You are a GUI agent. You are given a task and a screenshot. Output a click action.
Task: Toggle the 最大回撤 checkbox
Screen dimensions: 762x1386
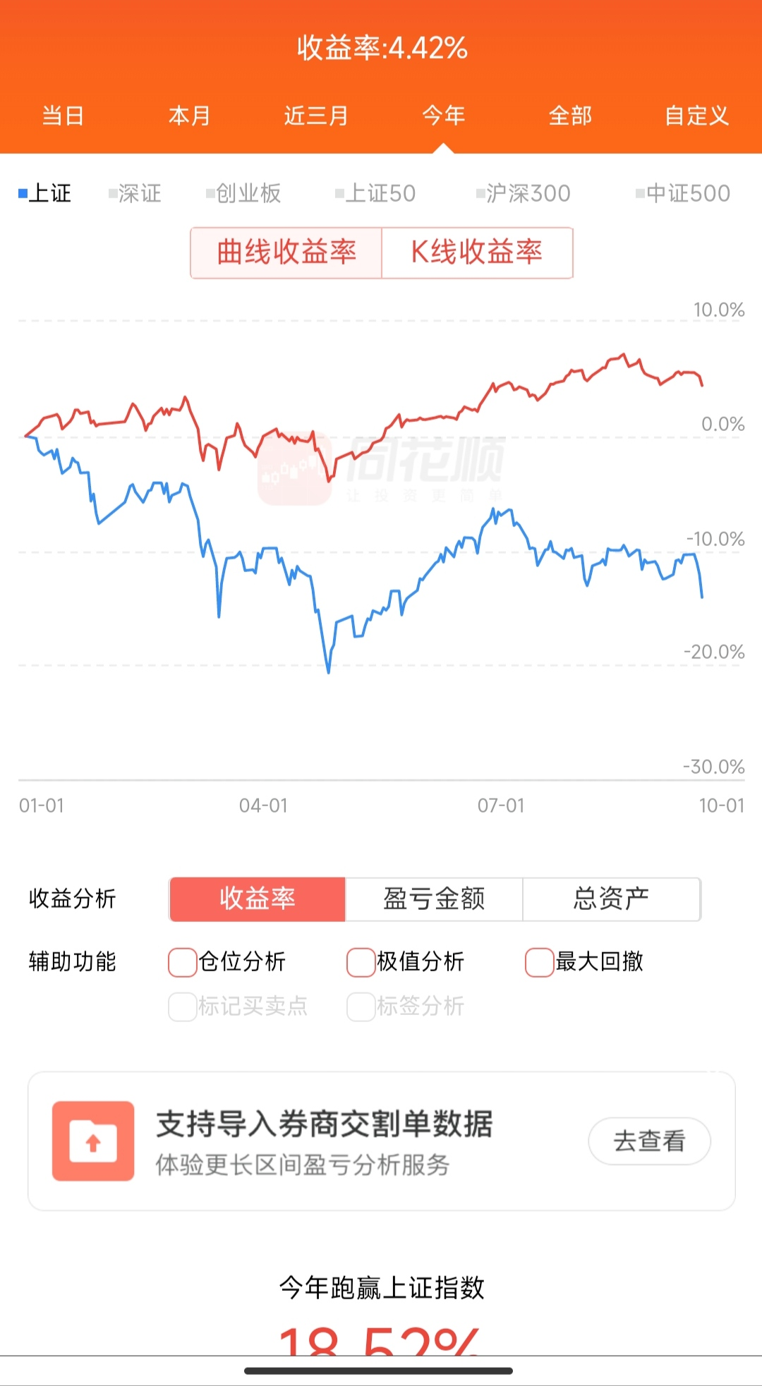540,962
